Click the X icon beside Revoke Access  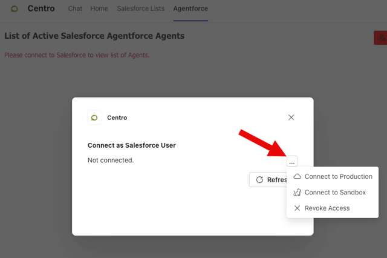(x=297, y=208)
